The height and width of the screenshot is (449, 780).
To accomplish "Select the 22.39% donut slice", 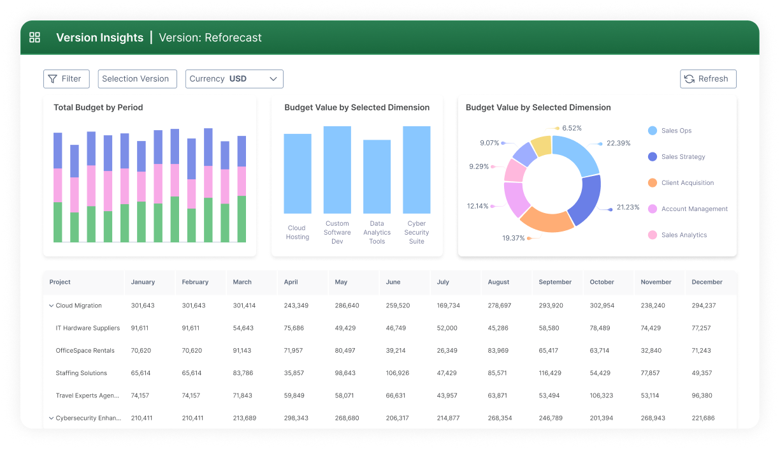I will click(x=577, y=154).
